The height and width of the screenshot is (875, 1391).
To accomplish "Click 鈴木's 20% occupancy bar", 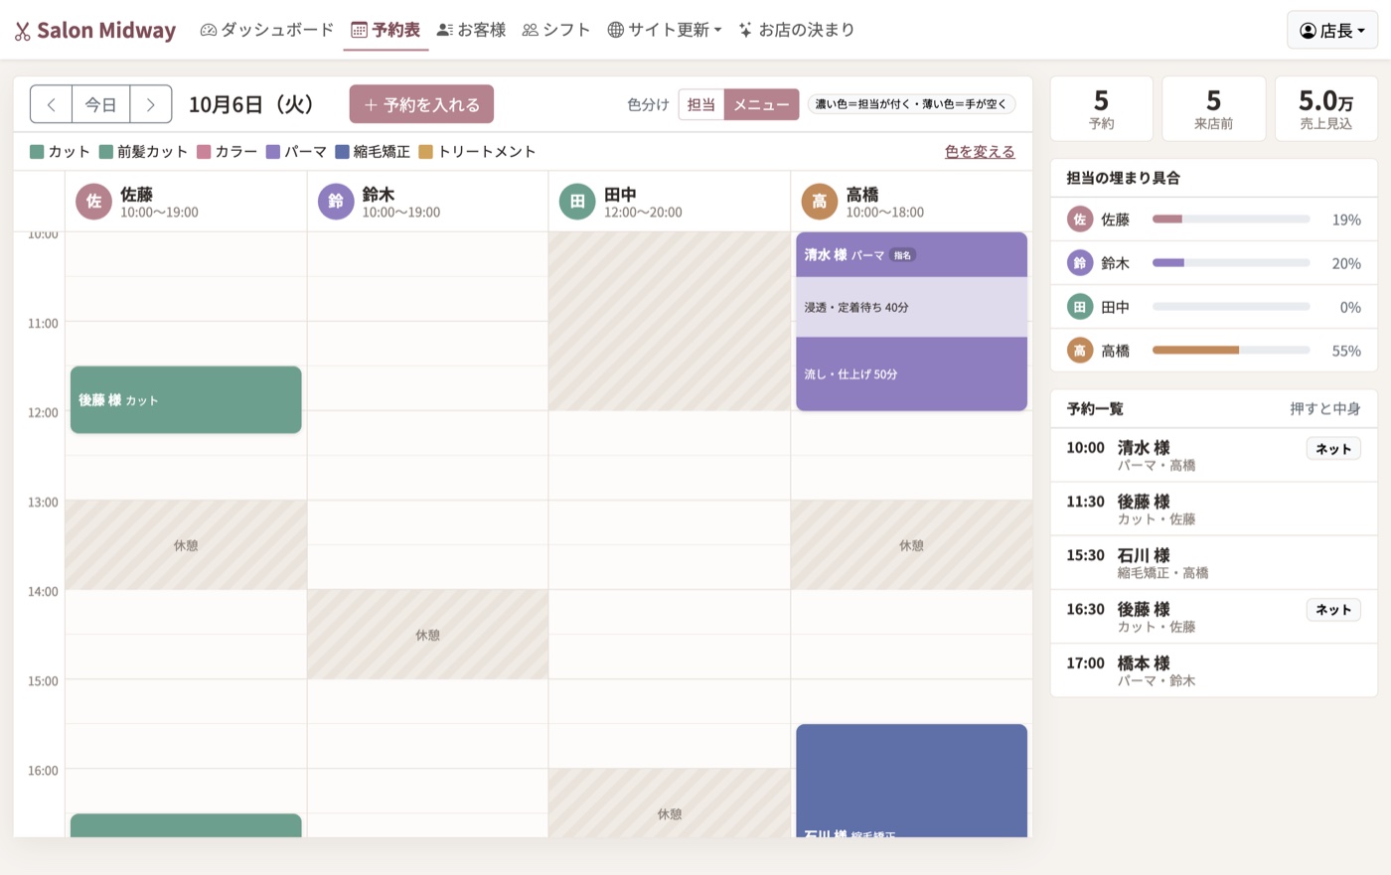I will pos(1231,263).
